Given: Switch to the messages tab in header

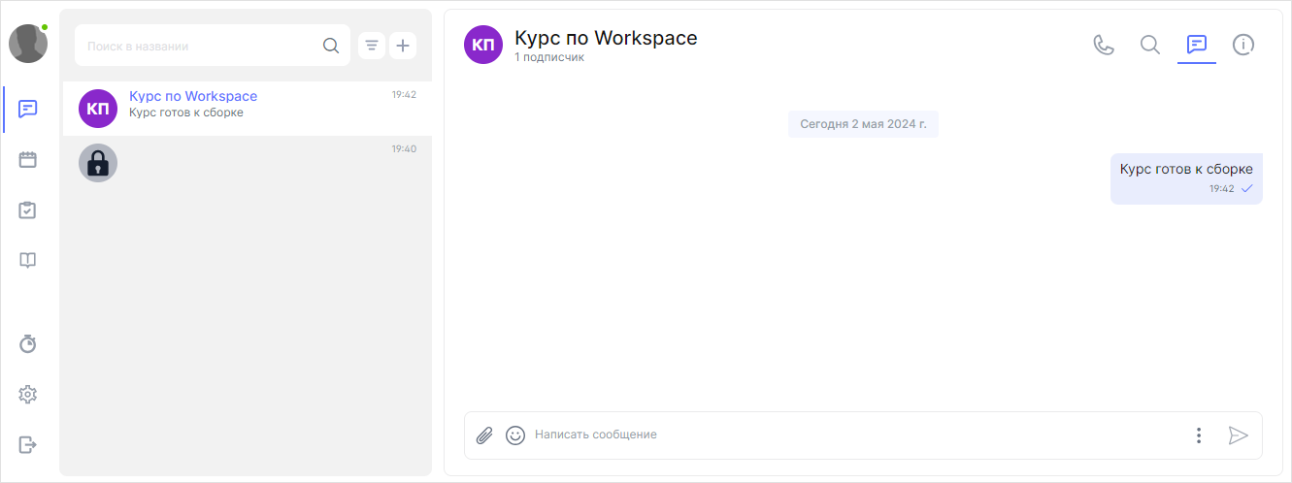Looking at the screenshot, I should [x=1197, y=45].
